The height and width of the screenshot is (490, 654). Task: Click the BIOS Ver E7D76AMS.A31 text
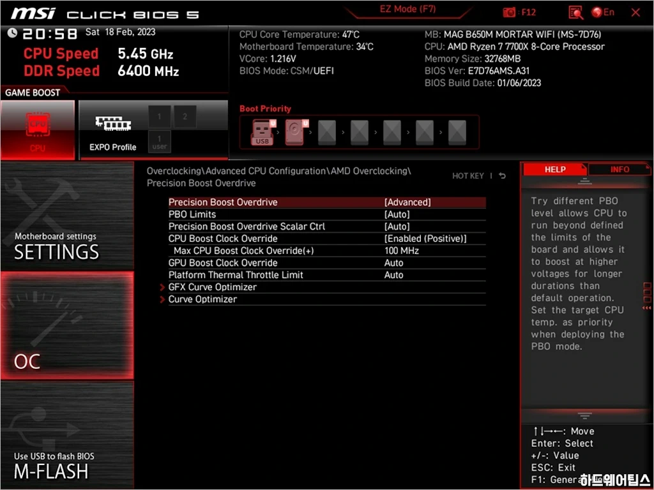(x=476, y=71)
